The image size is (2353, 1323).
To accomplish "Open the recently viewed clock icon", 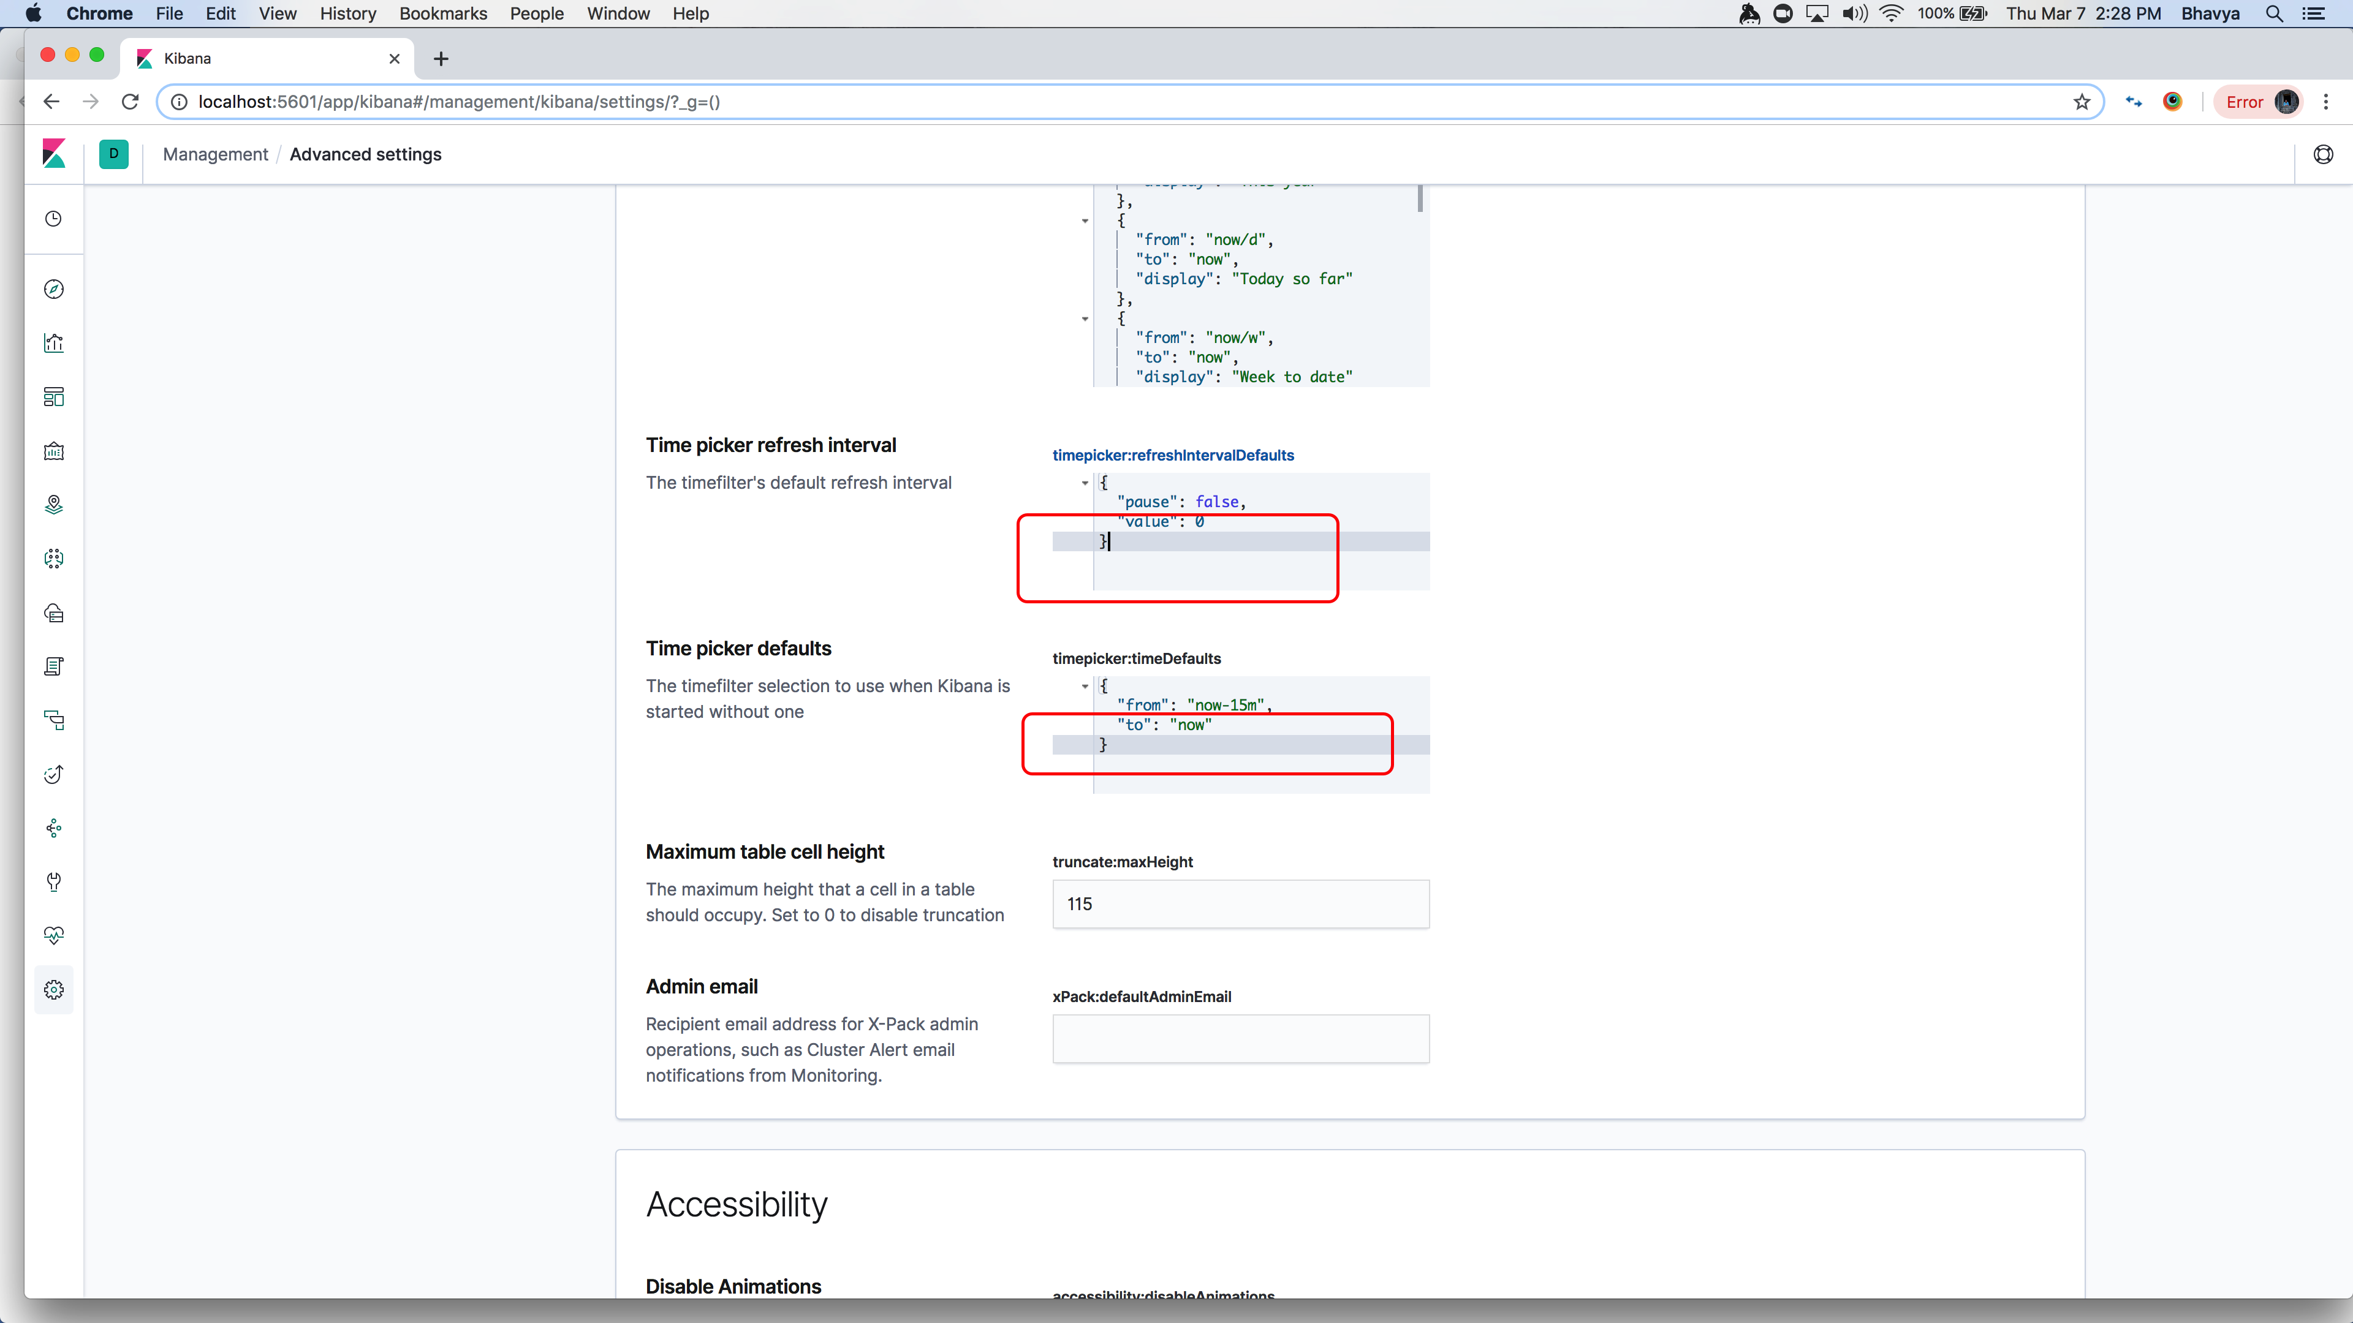I will (x=54, y=219).
